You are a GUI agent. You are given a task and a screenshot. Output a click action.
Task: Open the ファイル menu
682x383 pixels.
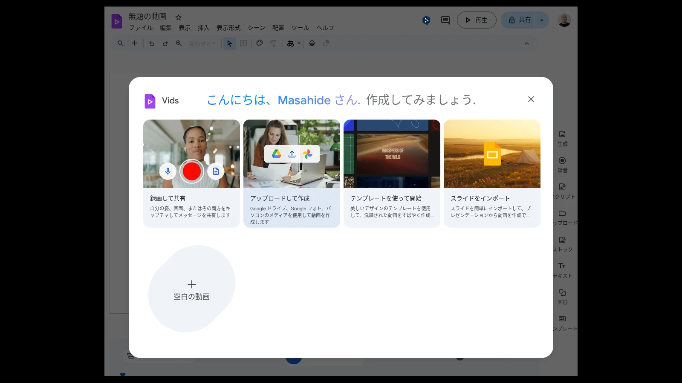pos(141,28)
